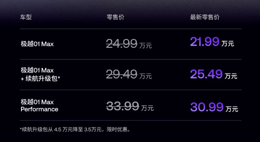The height and width of the screenshot is (142, 260).
Task: Select the 极越01 Max text in third row
Action: coord(37,102)
